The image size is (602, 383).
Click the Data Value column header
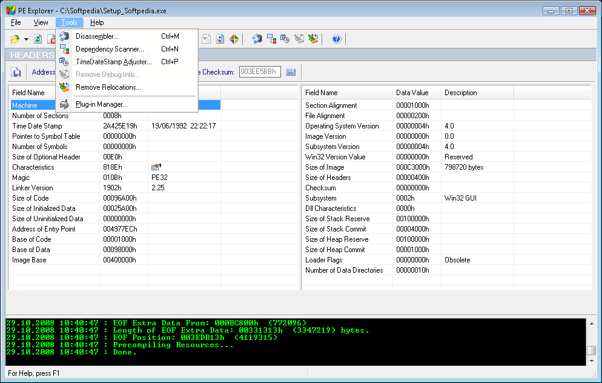coord(417,93)
